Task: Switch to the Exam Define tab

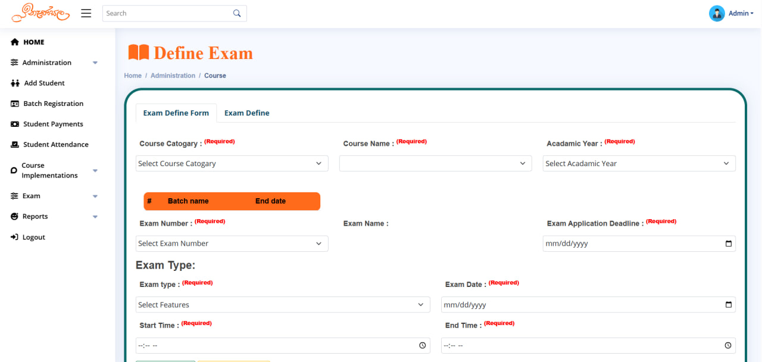Action: [246, 113]
